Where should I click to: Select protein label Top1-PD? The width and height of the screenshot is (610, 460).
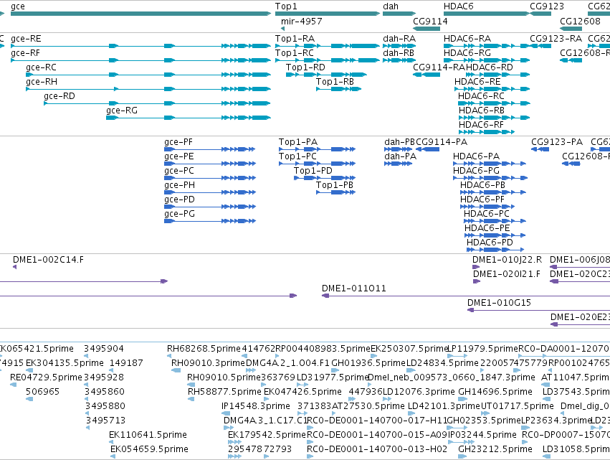(313, 171)
